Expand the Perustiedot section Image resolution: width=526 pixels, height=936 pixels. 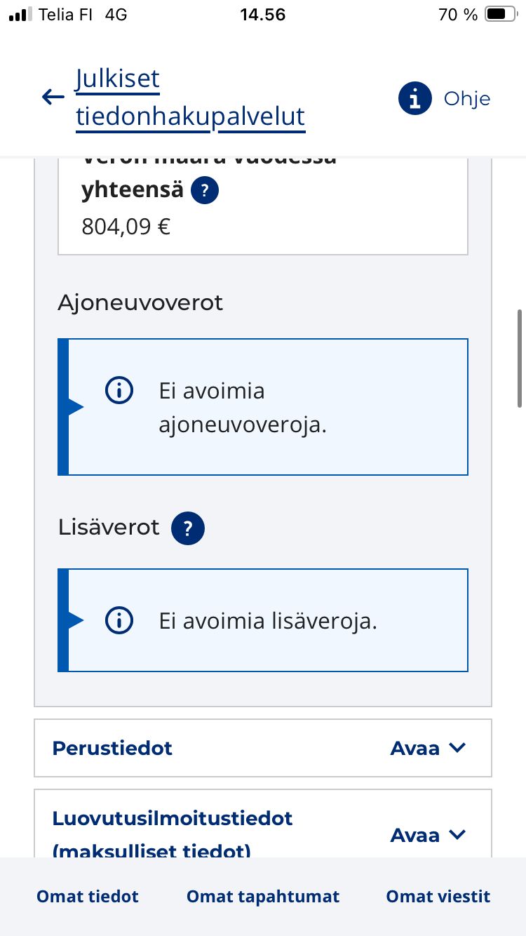263,748
